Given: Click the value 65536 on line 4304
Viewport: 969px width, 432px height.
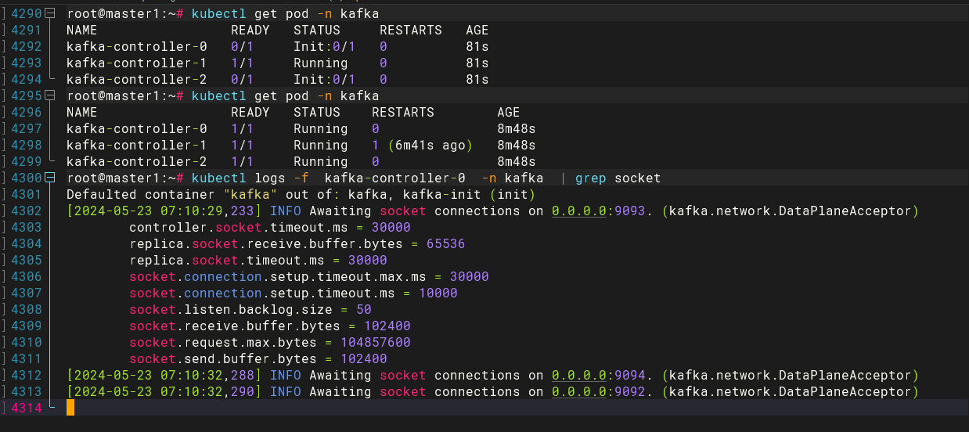Looking at the screenshot, I should pos(446,243).
